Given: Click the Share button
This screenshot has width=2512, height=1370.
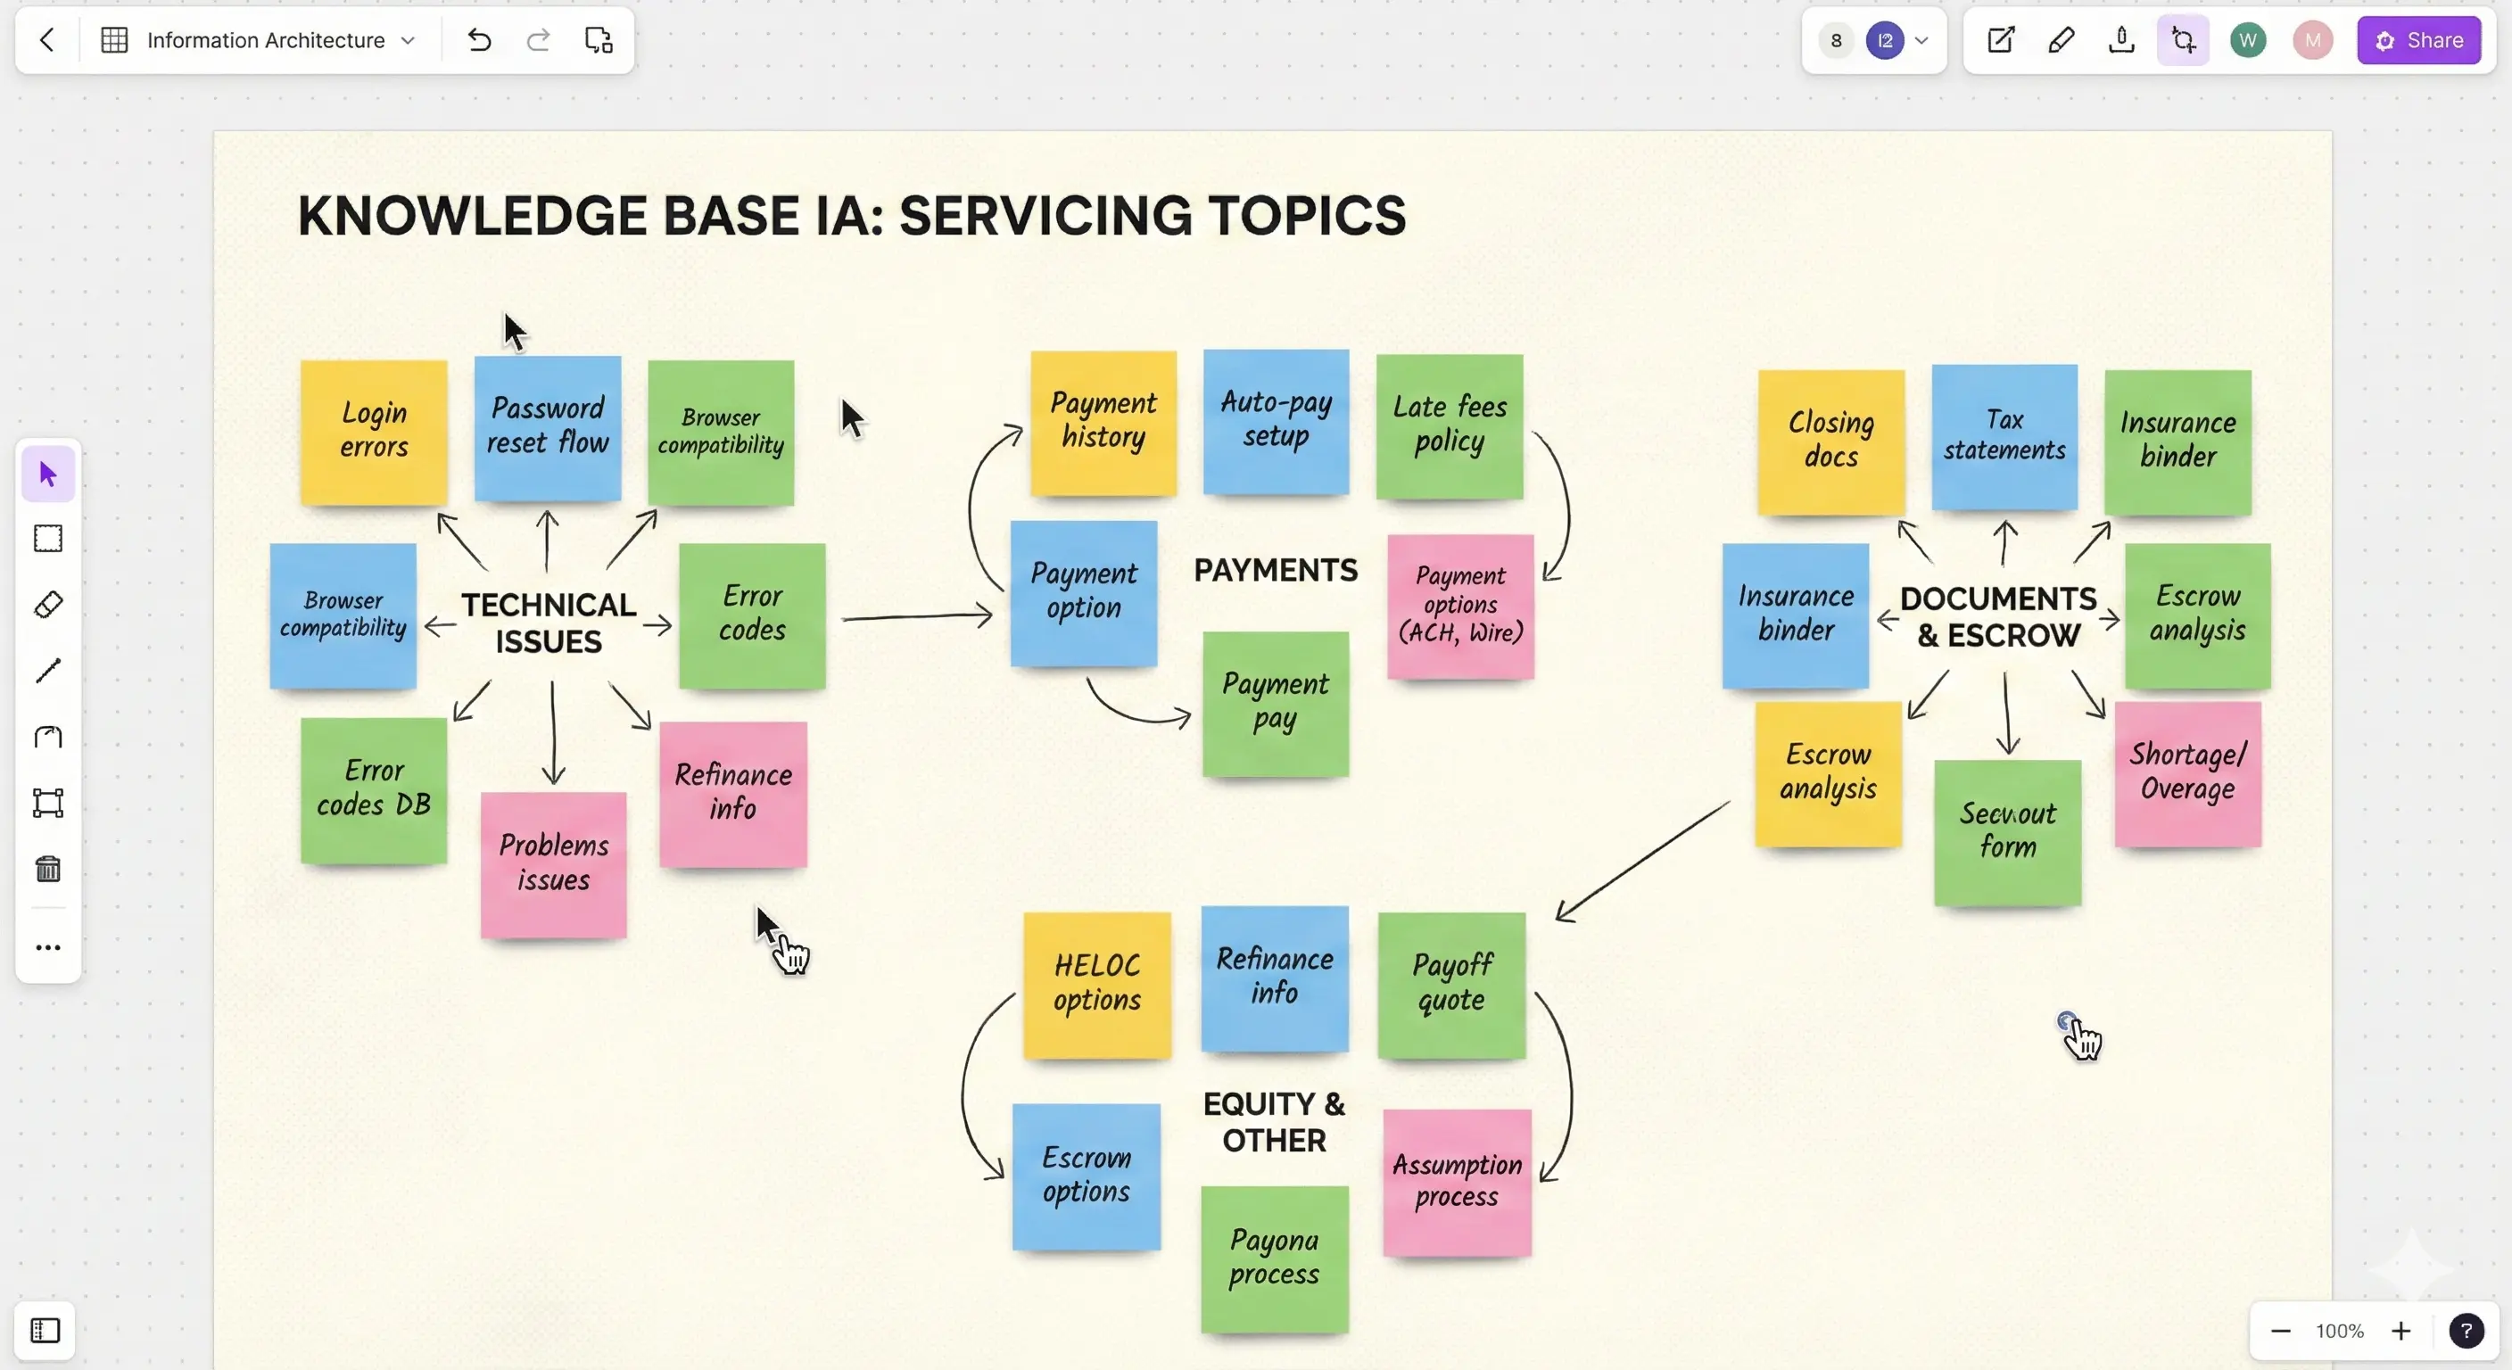Looking at the screenshot, I should [x=2418, y=40].
